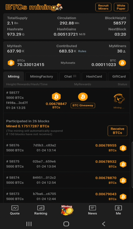
Task: Tap Participated in 26 blocks text
Action: click(28, 121)
